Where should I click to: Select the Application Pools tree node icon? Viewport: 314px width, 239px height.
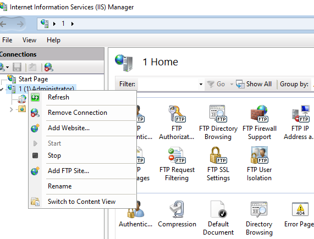(x=22, y=99)
